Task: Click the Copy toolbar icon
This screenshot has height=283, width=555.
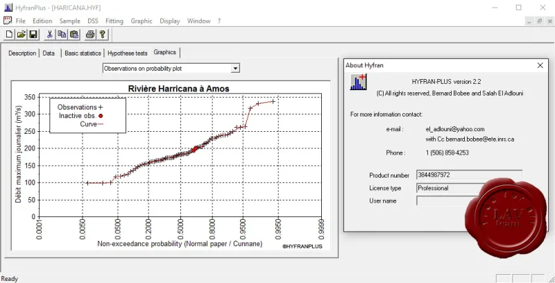Action: (62, 34)
